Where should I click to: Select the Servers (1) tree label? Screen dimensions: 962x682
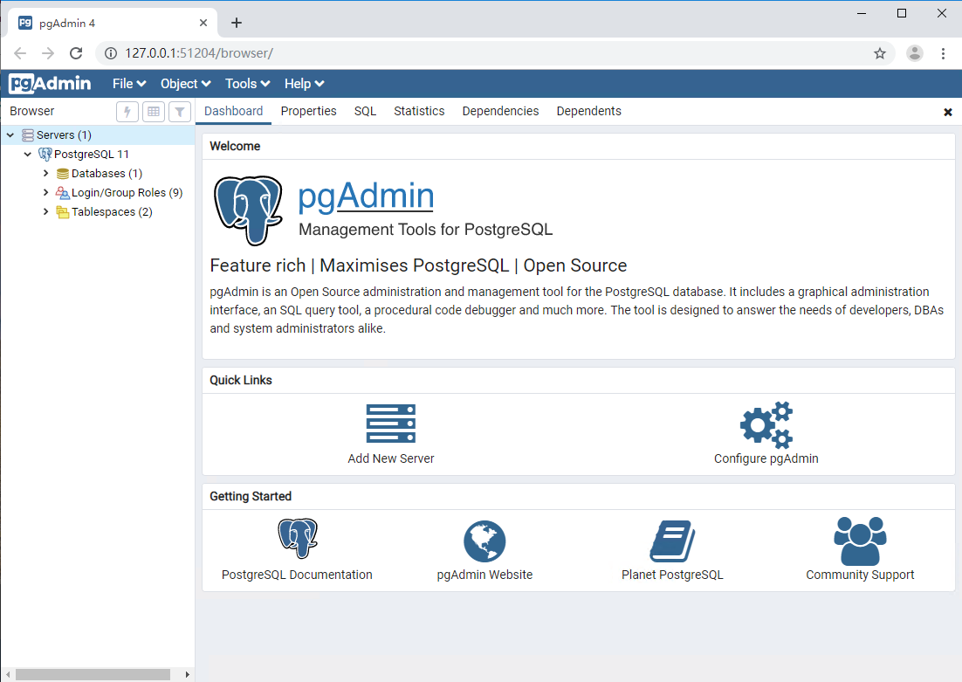click(x=64, y=135)
